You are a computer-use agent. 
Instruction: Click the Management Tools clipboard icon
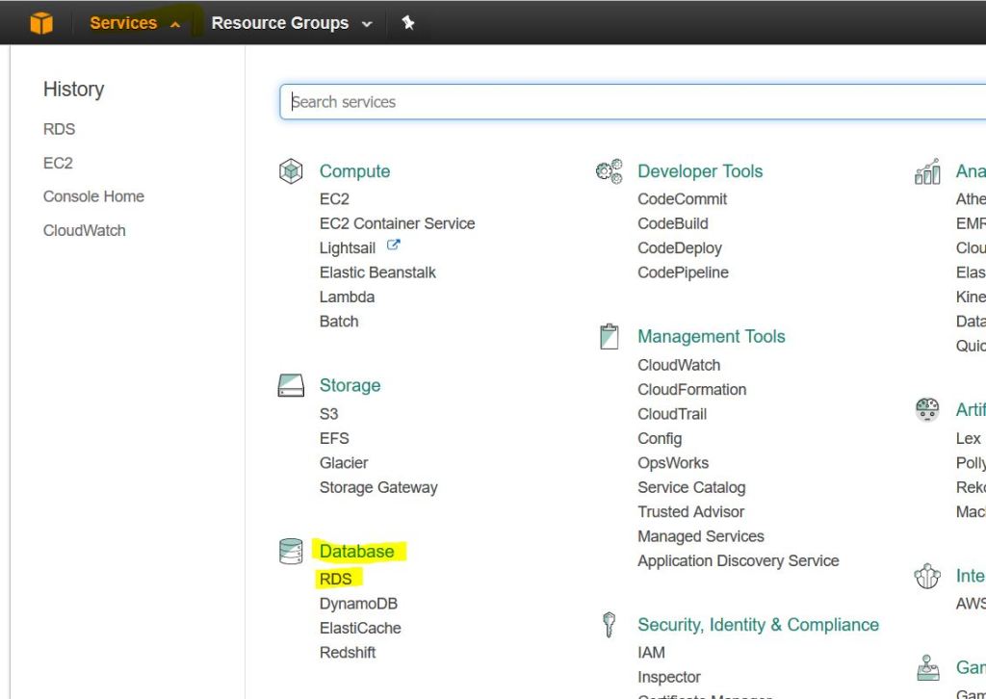point(609,337)
